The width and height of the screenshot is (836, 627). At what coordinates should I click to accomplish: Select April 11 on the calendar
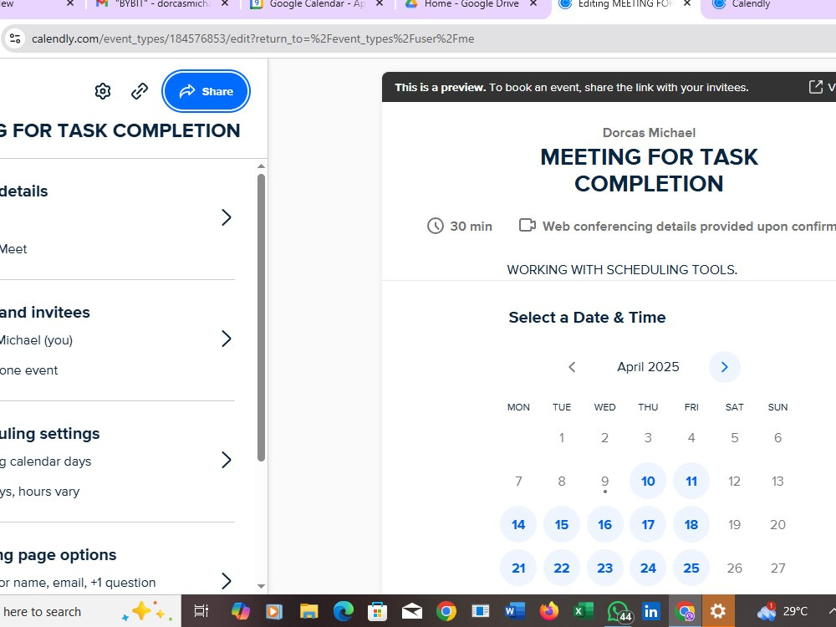[691, 482]
